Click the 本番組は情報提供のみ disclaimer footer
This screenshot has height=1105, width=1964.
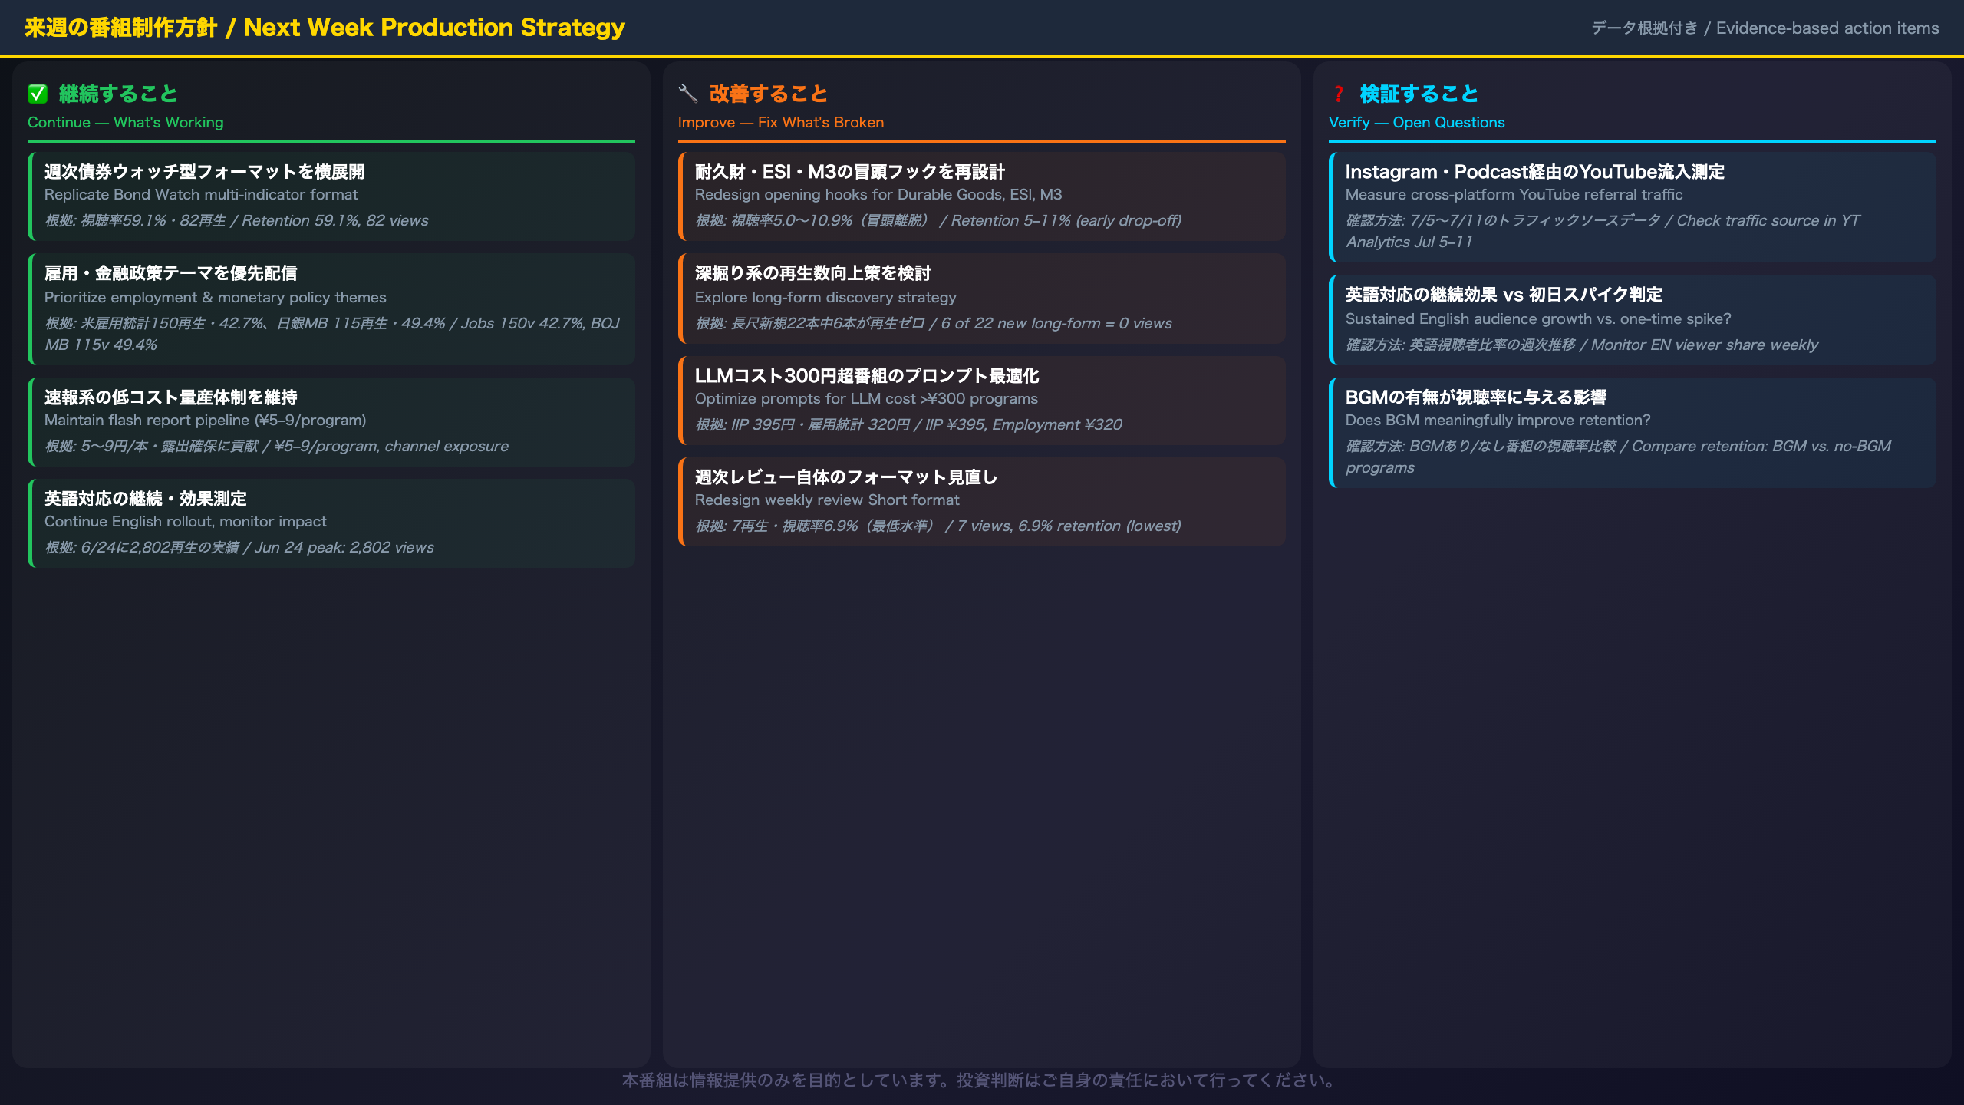[981, 1080]
